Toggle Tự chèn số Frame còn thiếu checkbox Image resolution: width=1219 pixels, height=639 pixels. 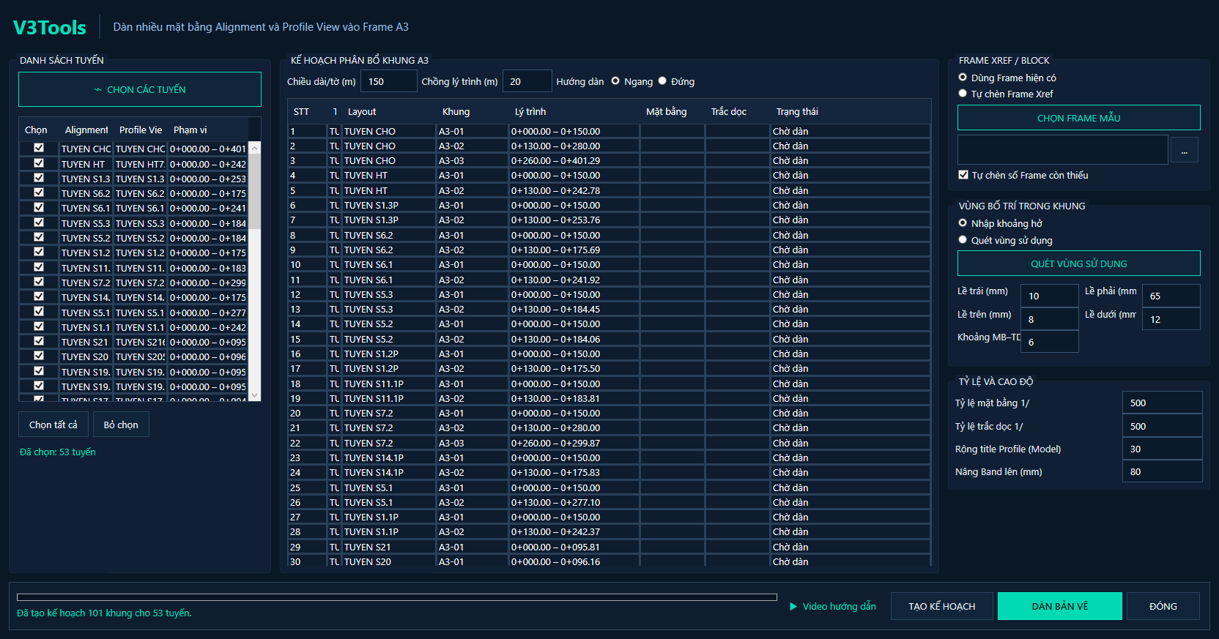963,175
